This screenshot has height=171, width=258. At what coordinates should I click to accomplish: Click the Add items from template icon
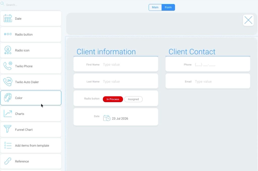tap(8, 145)
